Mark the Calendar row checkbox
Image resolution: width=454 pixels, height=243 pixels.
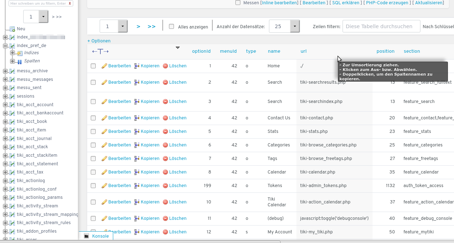click(x=93, y=172)
